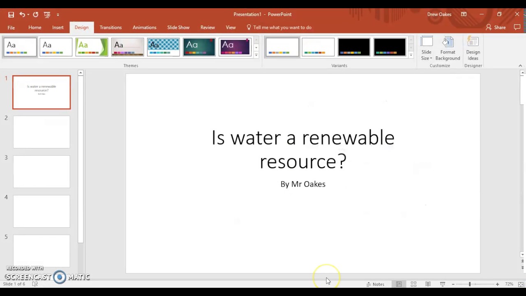Open the Review tab
The height and width of the screenshot is (296, 526).
click(x=208, y=28)
